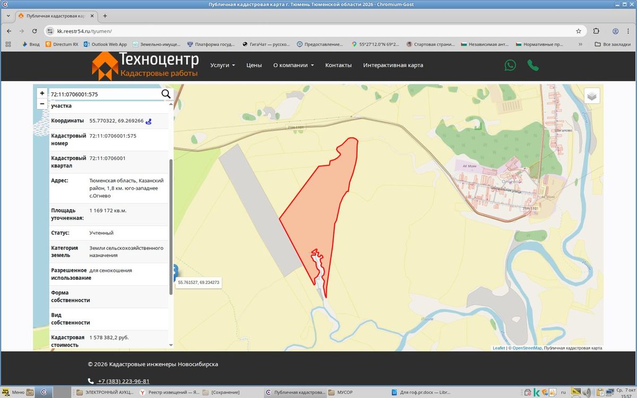
Task: Click the browser address bar
Action: tap(313, 31)
